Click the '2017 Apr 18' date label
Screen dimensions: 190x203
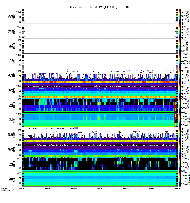8,191
